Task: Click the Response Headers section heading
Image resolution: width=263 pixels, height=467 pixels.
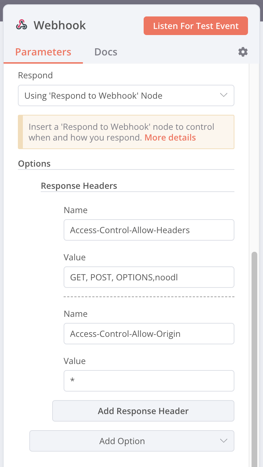Action: (79, 186)
